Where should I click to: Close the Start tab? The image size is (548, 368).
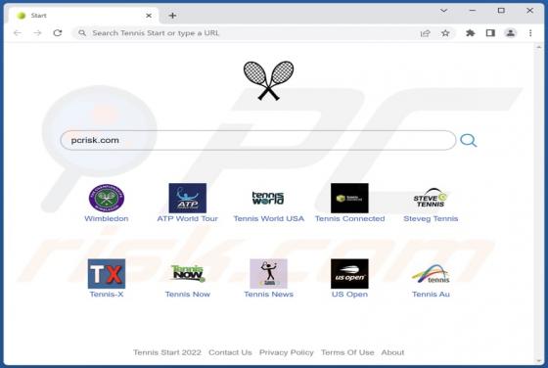pos(149,16)
